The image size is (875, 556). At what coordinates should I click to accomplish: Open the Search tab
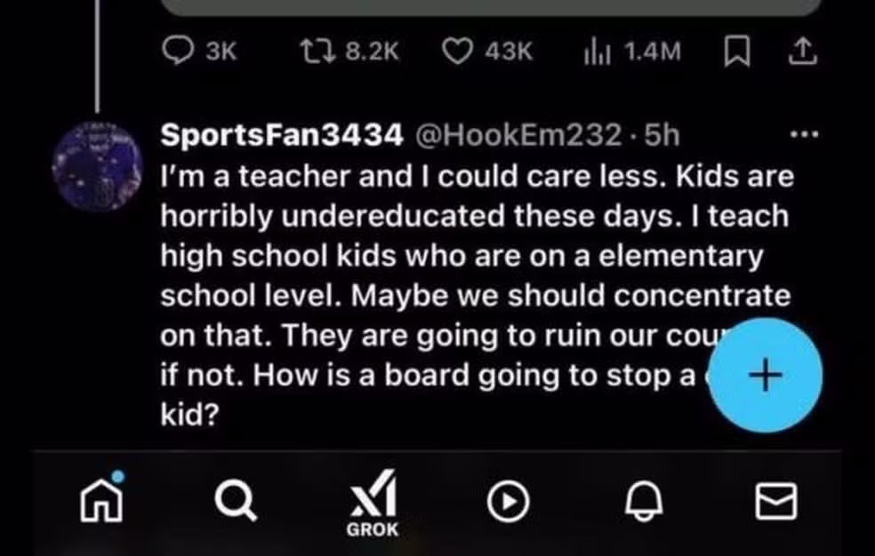point(236,500)
